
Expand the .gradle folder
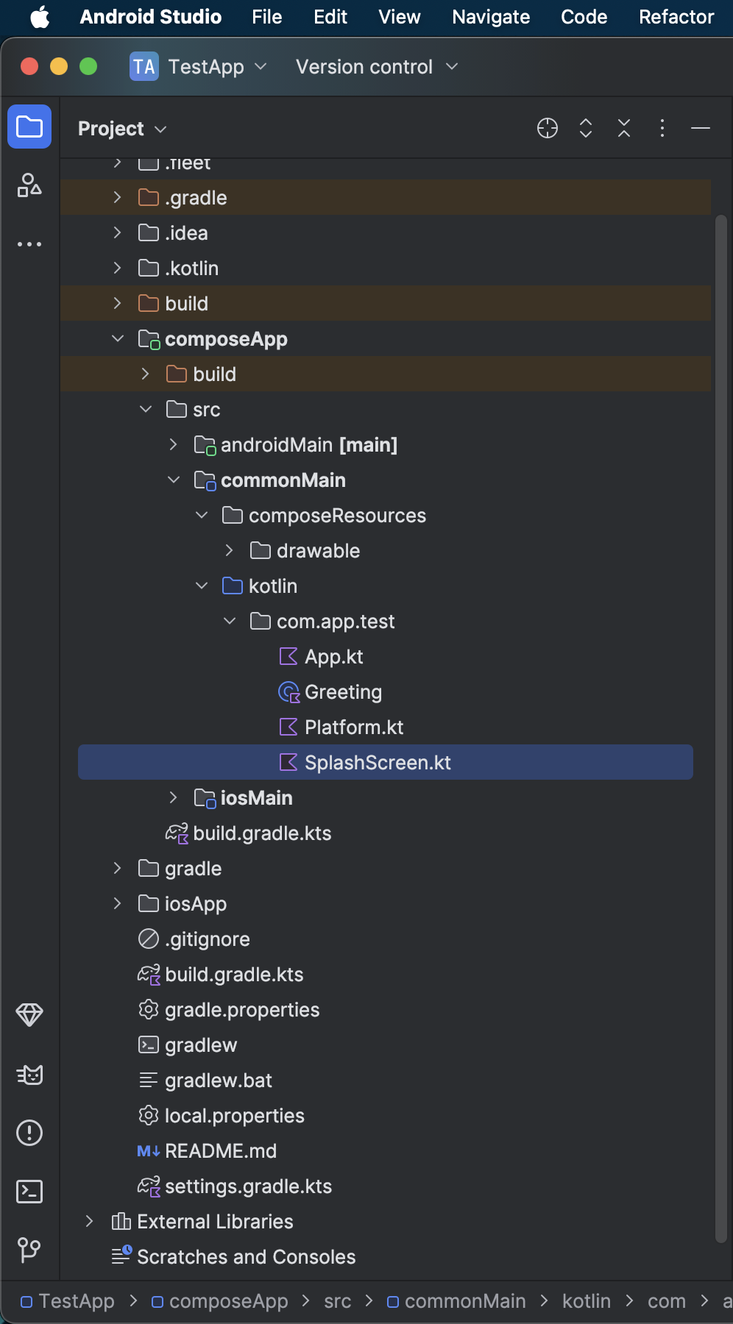click(117, 197)
